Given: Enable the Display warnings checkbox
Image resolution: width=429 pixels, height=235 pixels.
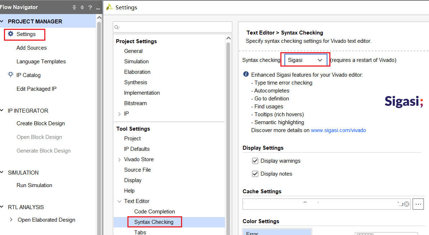Looking at the screenshot, I should coord(255,161).
